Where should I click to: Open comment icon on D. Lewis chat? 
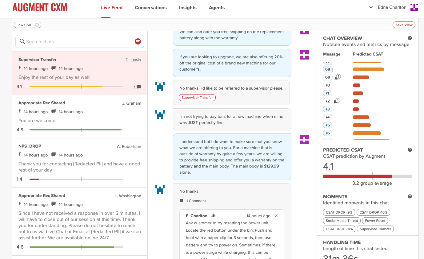139,87
